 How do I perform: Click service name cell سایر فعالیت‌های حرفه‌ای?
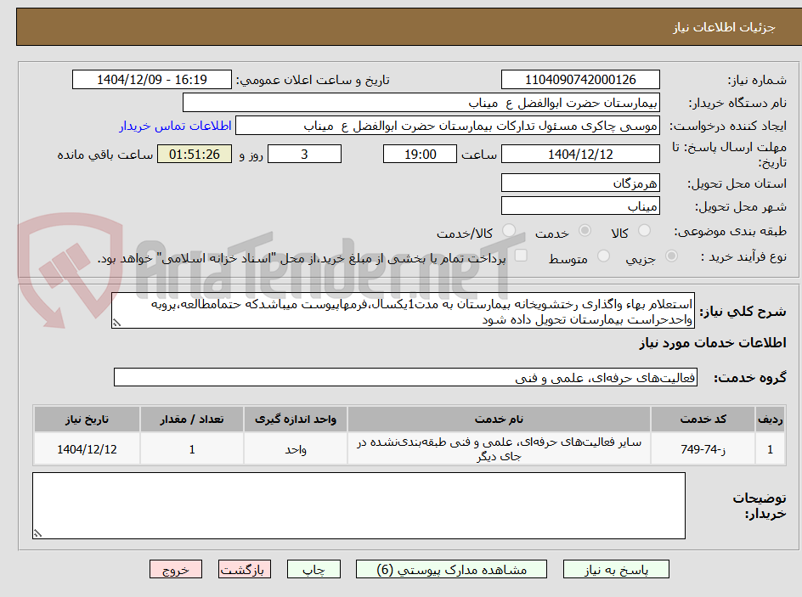(x=500, y=449)
